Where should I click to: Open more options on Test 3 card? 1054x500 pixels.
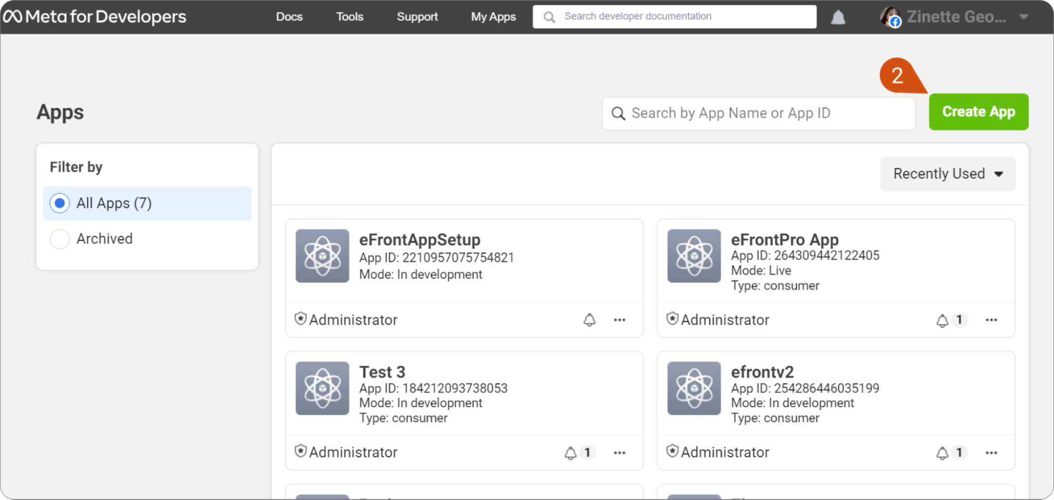click(620, 453)
